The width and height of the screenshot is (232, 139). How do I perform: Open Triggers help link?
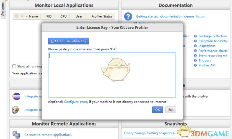[205, 61]
